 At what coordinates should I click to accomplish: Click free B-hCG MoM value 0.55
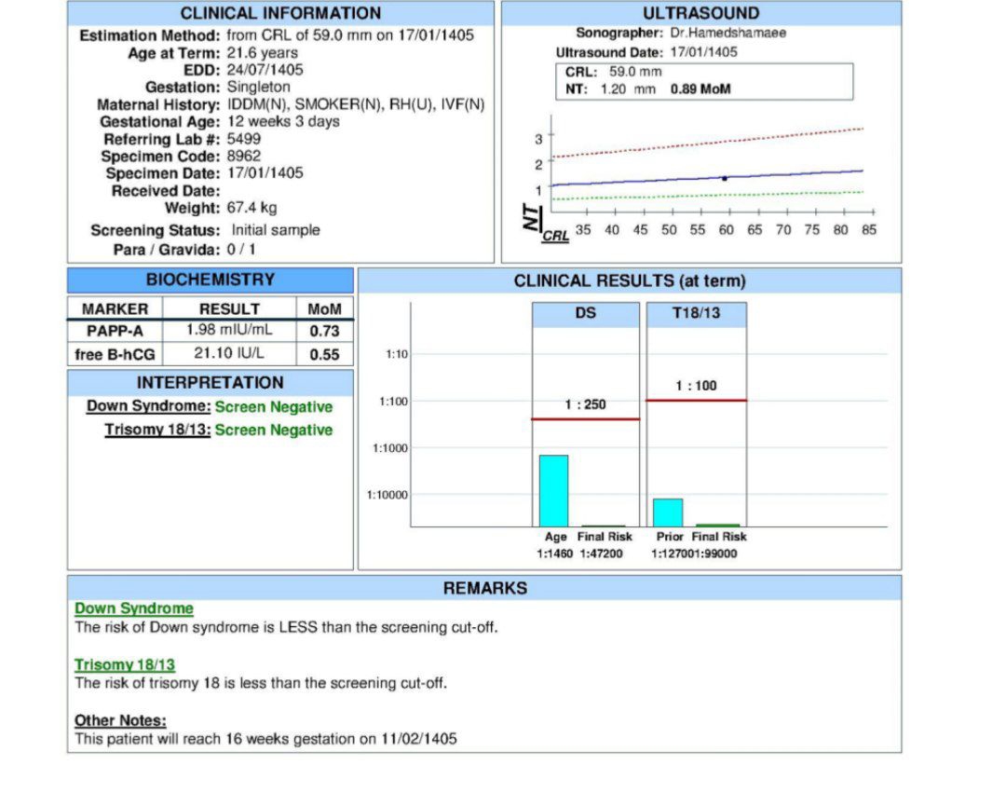(x=325, y=354)
